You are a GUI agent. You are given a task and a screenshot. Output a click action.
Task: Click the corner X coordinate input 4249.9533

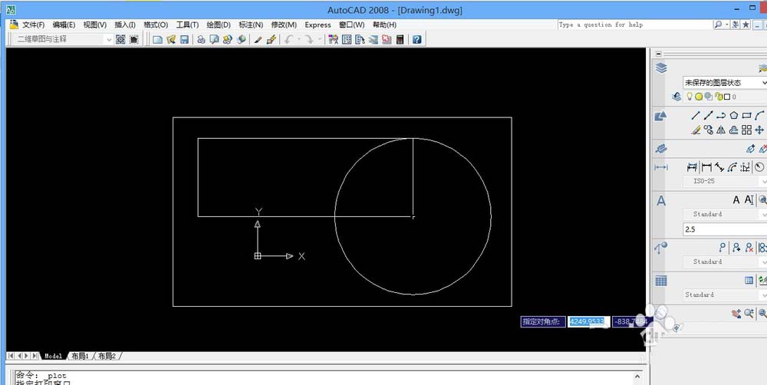pos(588,321)
